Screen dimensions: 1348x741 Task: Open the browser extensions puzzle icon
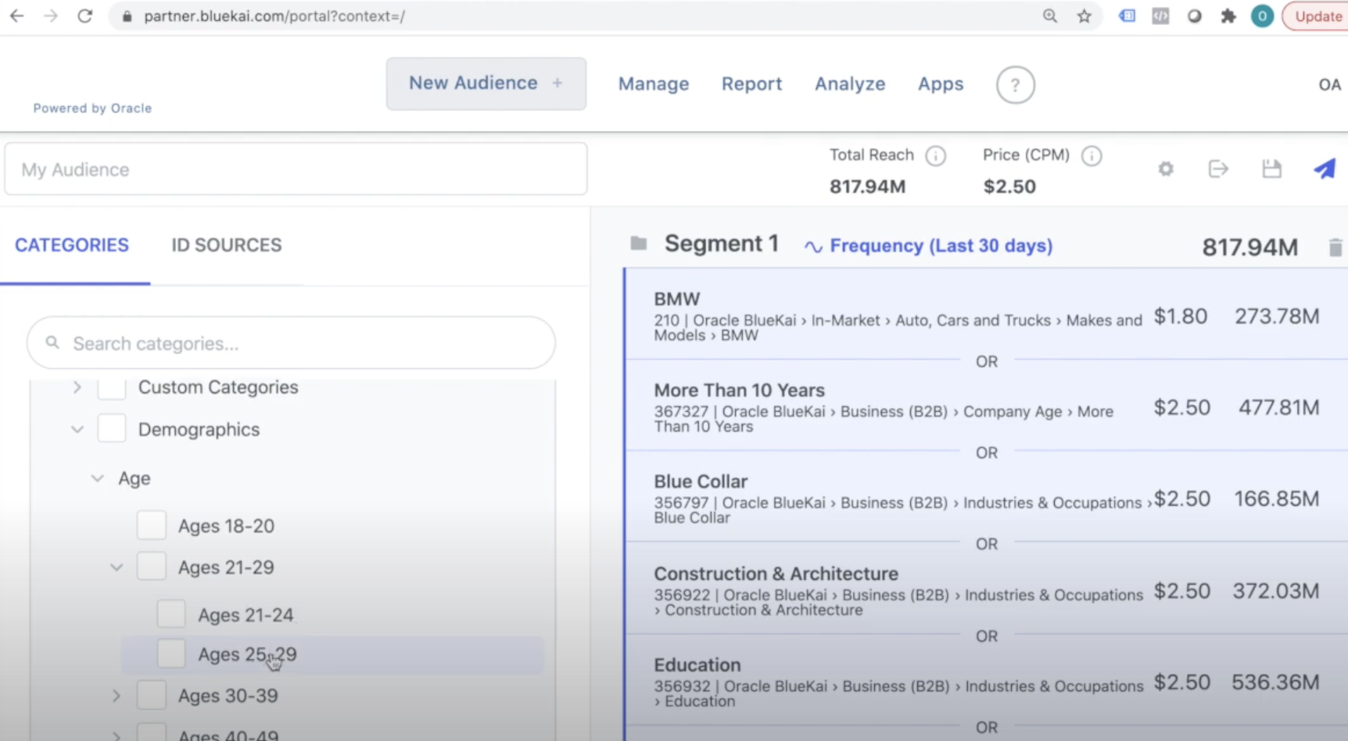click(x=1228, y=16)
